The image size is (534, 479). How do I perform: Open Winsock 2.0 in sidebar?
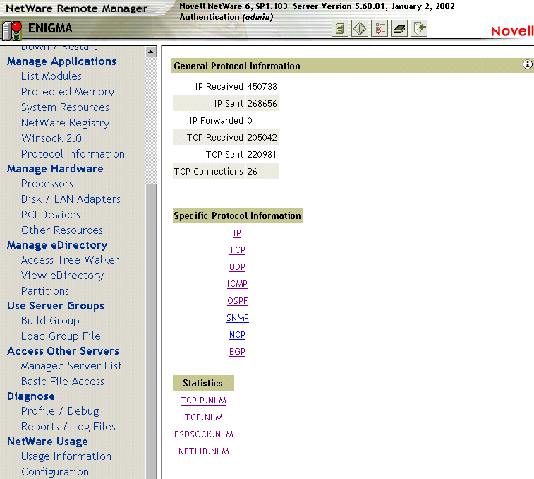coord(51,138)
